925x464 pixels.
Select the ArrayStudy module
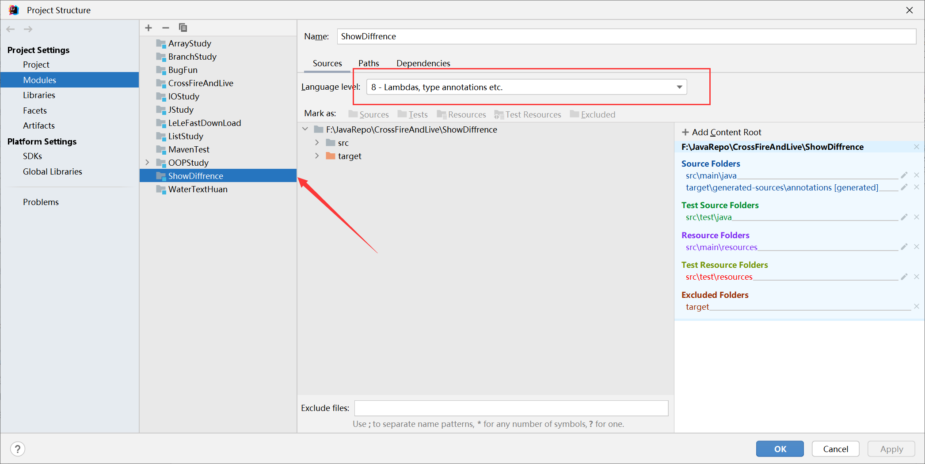coord(190,43)
